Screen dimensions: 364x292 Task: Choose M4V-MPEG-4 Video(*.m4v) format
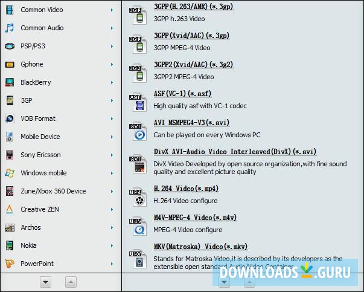(x=195, y=218)
